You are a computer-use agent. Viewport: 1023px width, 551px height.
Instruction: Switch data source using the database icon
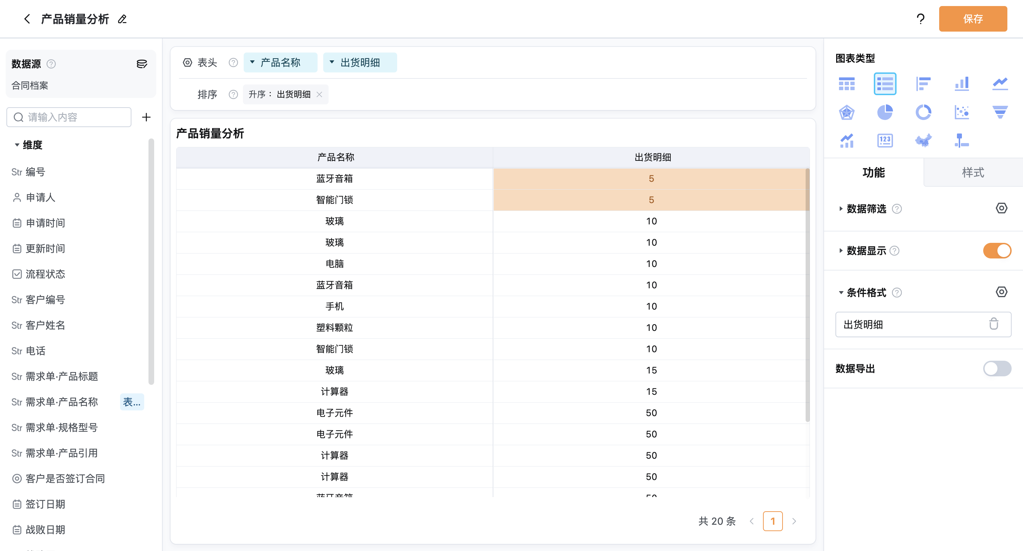[142, 64]
